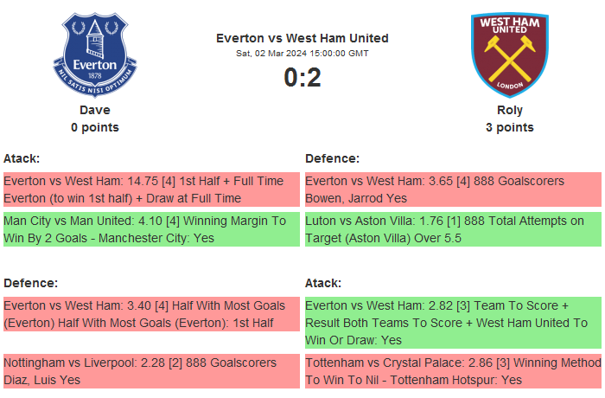Select player name Dave

tap(95, 110)
